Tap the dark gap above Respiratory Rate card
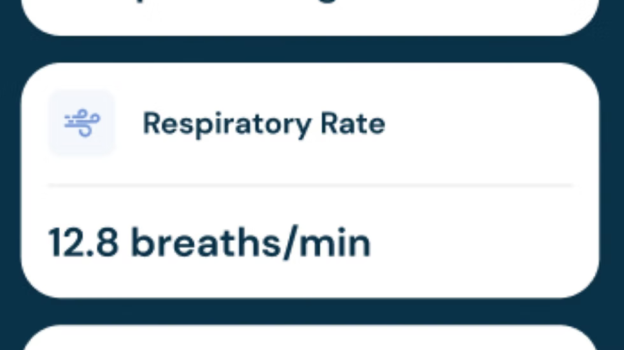The width and height of the screenshot is (624, 350). [x=310, y=50]
